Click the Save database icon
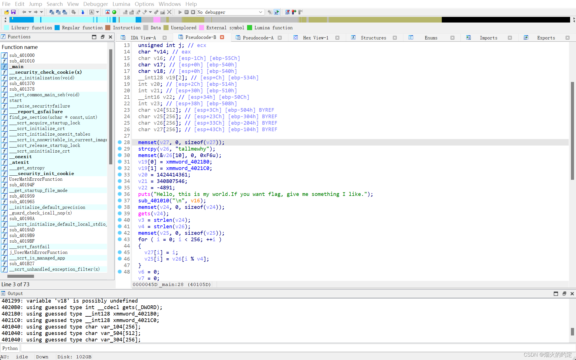Viewport: 576px width, 360px height. pyautogui.click(x=13, y=12)
